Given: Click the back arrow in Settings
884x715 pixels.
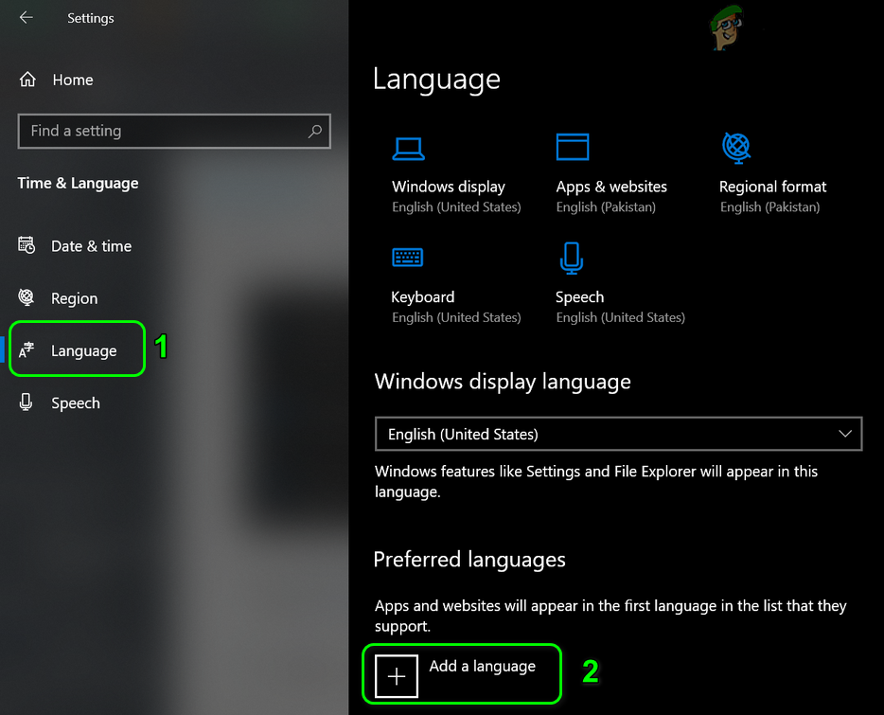Looking at the screenshot, I should 26,17.
